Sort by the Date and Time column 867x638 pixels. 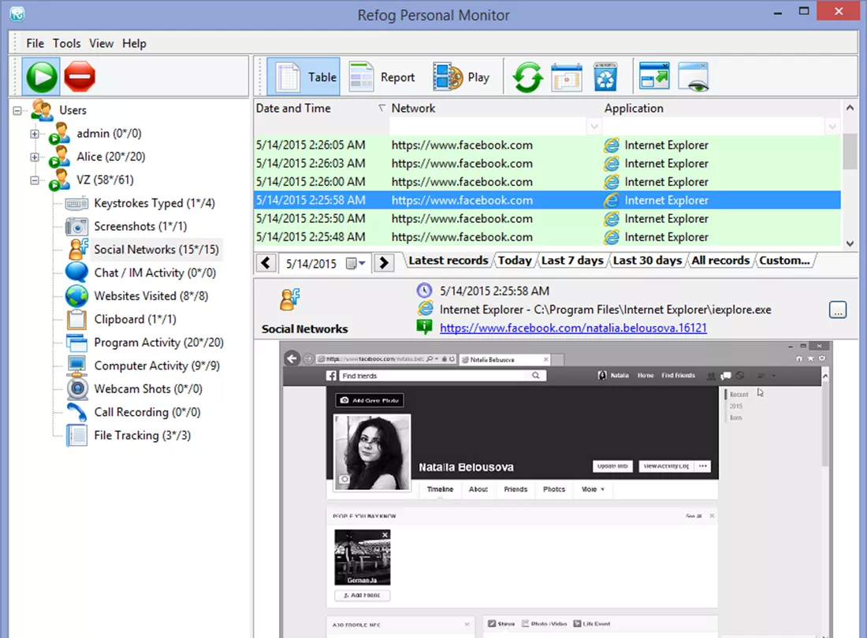[321, 108]
